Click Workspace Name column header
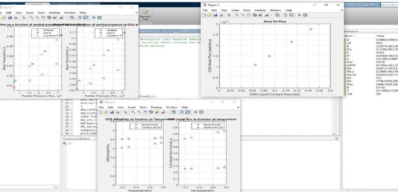The width and height of the screenshot is (398, 192). coord(348,36)
